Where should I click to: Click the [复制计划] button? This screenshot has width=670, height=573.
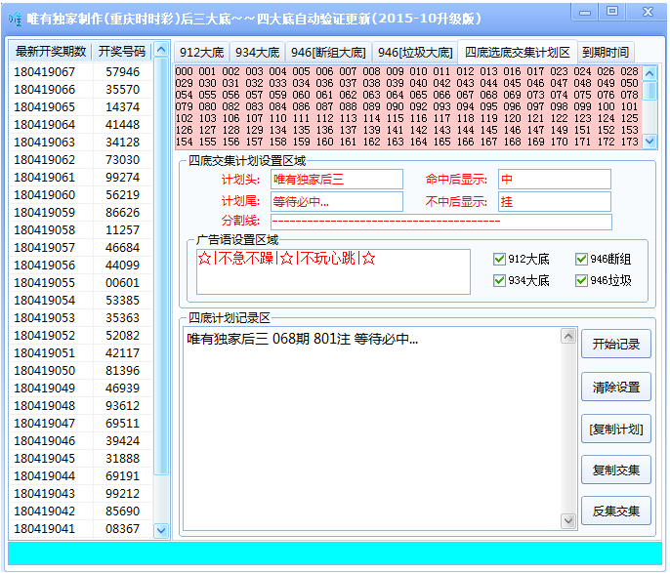pyautogui.click(x=615, y=429)
